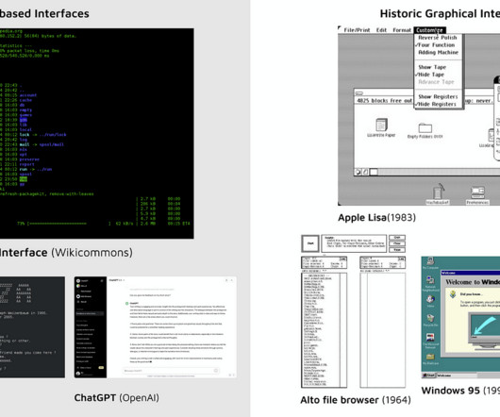The height and width of the screenshot is (417, 500).
Task: Click the 'lock' symlink entry in terminal
Action: click(x=42, y=135)
